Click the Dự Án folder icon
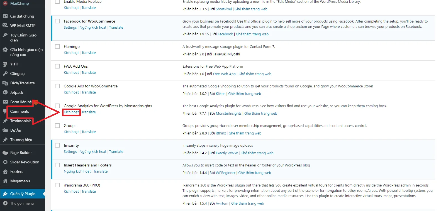This screenshot has height=211, width=441. tap(5, 130)
